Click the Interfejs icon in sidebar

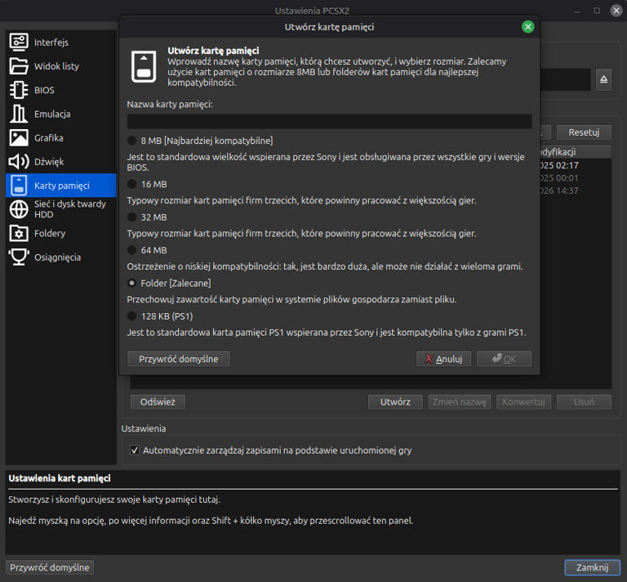coord(19,43)
